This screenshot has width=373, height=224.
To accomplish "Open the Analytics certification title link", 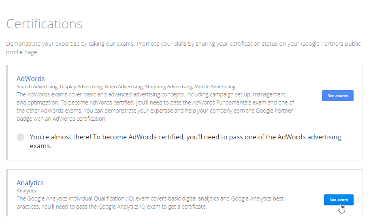I will click(30, 183).
